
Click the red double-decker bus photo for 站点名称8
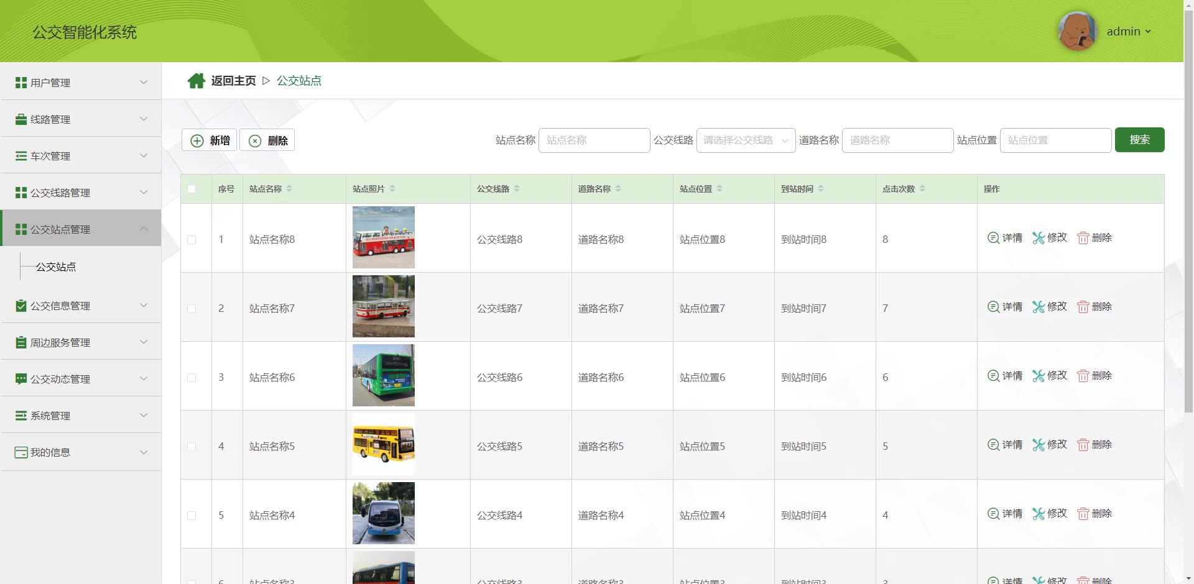tap(384, 237)
